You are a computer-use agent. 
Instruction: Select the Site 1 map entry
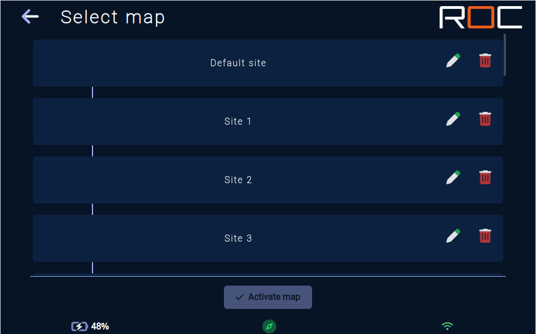pyautogui.click(x=268, y=121)
